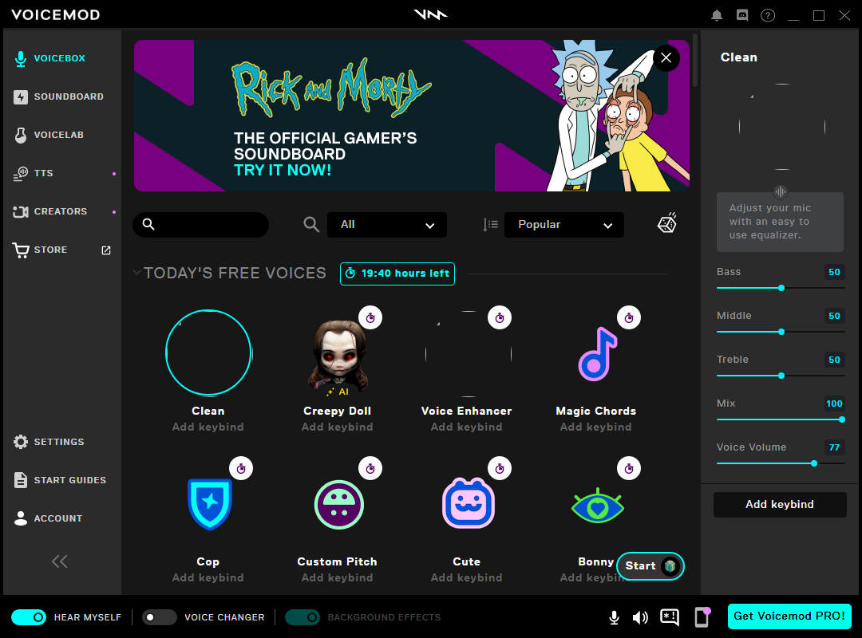
Task: Open the Creators section
Action: 61,211
